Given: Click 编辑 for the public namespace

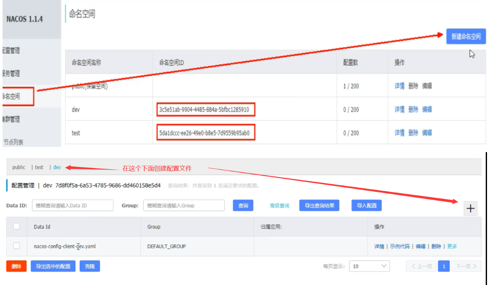Looking at the screenshot, I should point(427,86).
